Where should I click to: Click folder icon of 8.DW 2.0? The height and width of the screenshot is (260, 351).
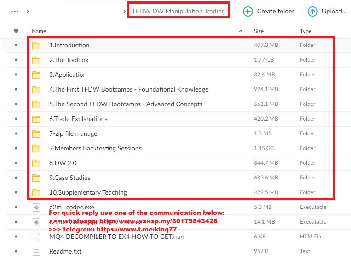pyautogui.click(x=36, y=163)
